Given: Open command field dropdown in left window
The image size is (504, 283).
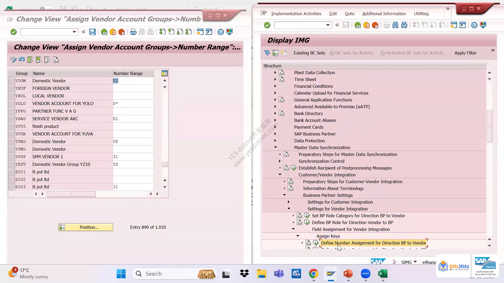Looking at the screenshot, I should (x=74, y=32).
